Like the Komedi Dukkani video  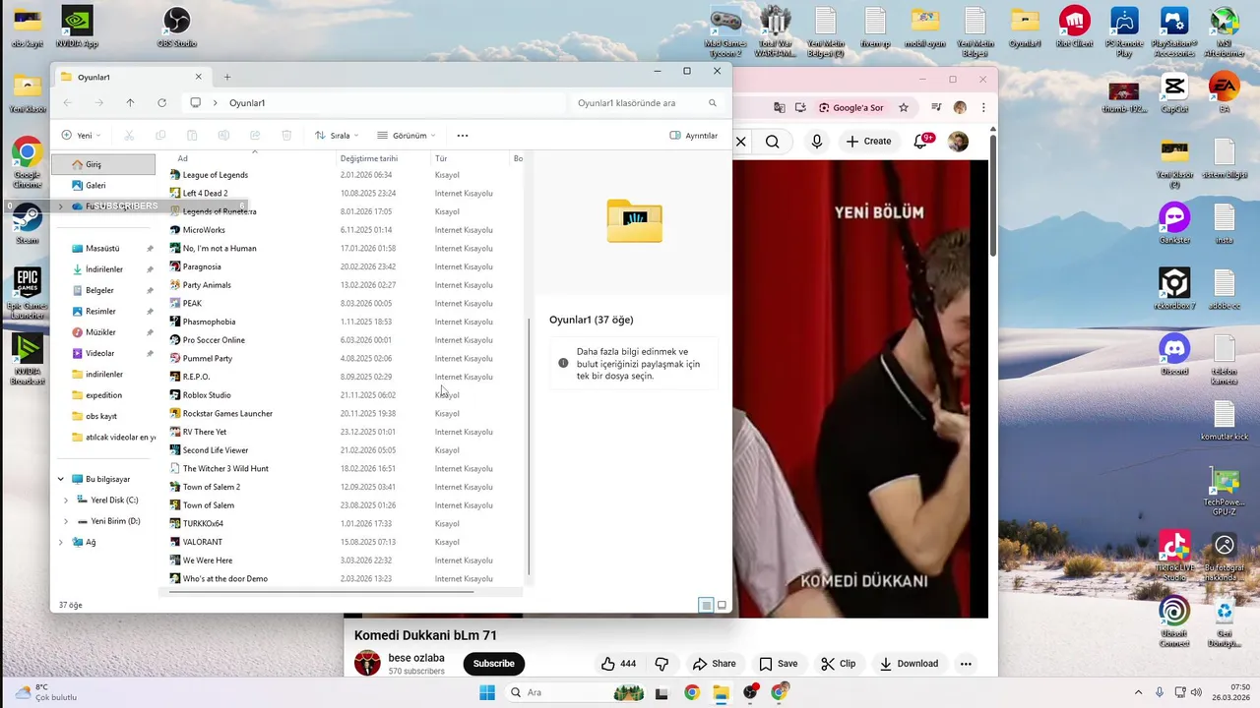point(618,664)
